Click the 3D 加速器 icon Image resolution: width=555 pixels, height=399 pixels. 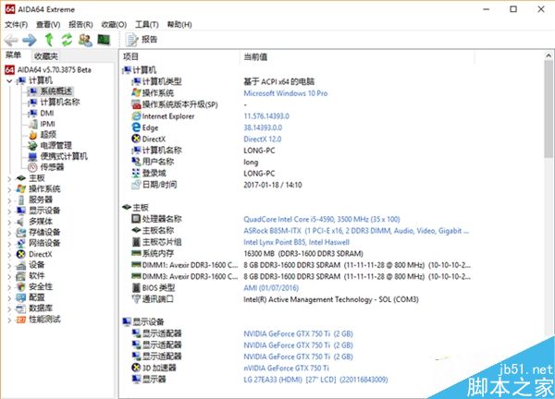tap(136, 368)
